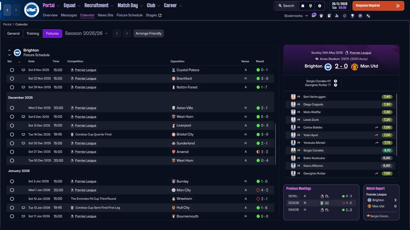This screenshot has height=230, width=410.
Task: Click the Search button
Action: (x=286, y=6)
